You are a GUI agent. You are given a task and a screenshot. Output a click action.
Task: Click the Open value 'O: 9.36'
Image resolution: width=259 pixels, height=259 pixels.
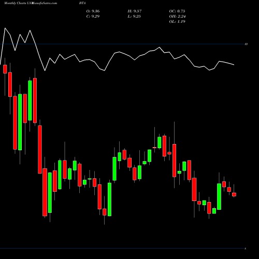tap(93, 11)
